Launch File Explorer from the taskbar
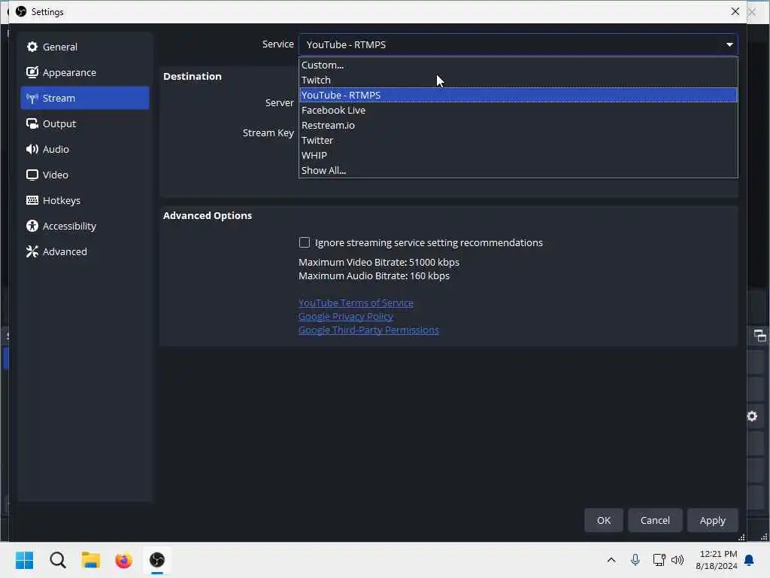The height and width of the screenshot is (578, 770). [91, 560]
